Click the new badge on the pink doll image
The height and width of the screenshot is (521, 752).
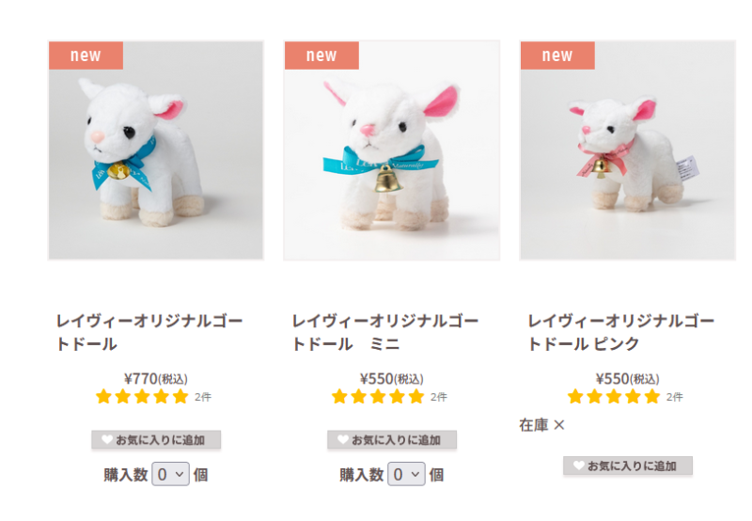[557, 55]
